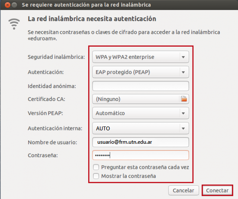Click the Cancelar button

(183, 190)
